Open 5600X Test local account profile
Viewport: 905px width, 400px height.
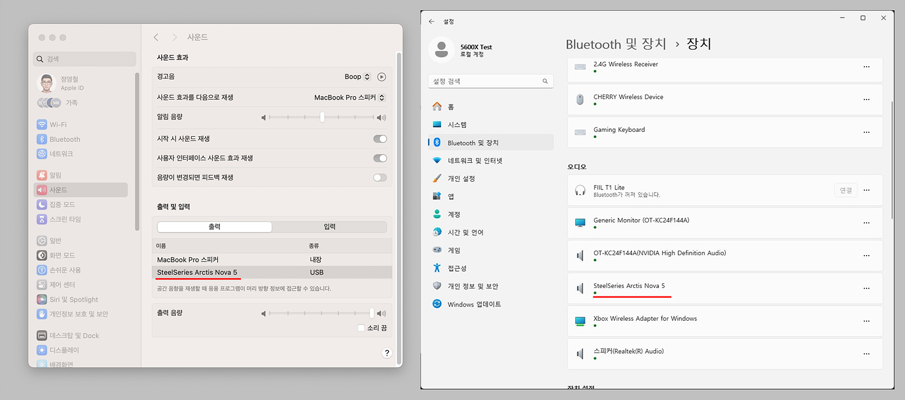(x=460, y=50)
